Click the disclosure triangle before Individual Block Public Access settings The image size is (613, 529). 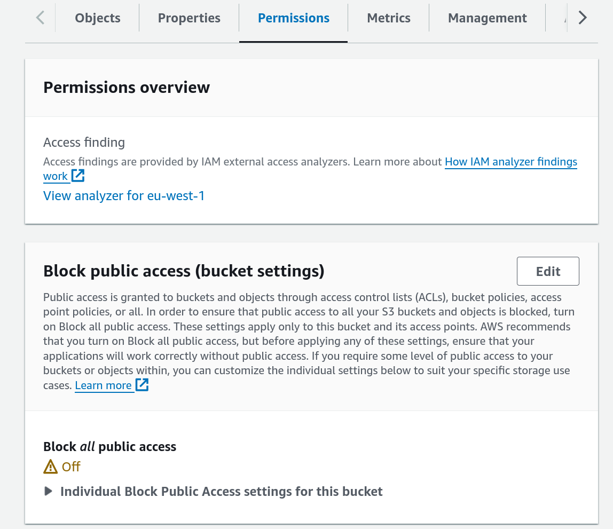tap(48, 491)
